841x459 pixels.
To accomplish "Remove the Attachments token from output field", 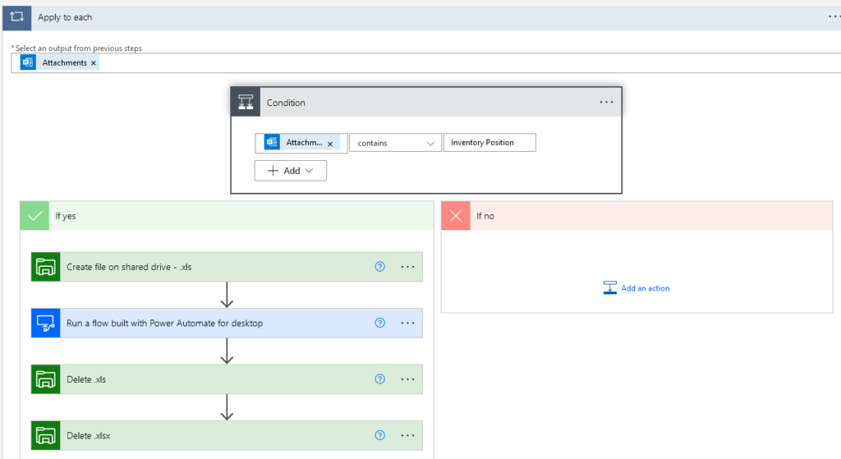I will (94, 63).
